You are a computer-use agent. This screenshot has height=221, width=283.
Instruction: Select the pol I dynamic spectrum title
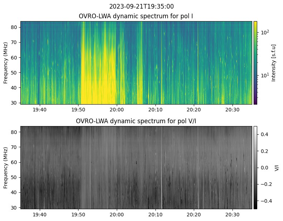click(136, 16)
